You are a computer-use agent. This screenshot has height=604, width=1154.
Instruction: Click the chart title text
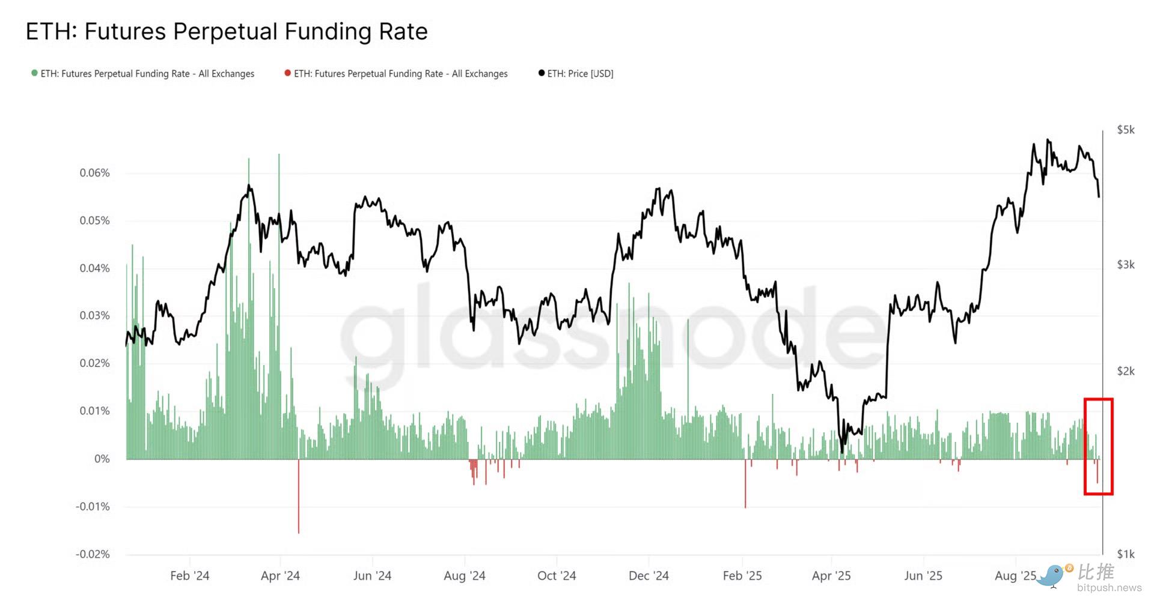pos(227,31)
